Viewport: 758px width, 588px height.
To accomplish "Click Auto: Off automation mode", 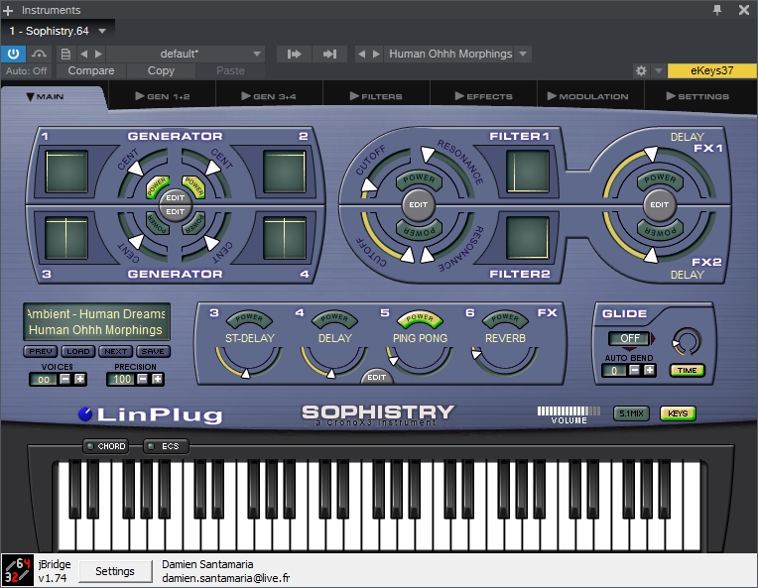I will click(26, 71).
